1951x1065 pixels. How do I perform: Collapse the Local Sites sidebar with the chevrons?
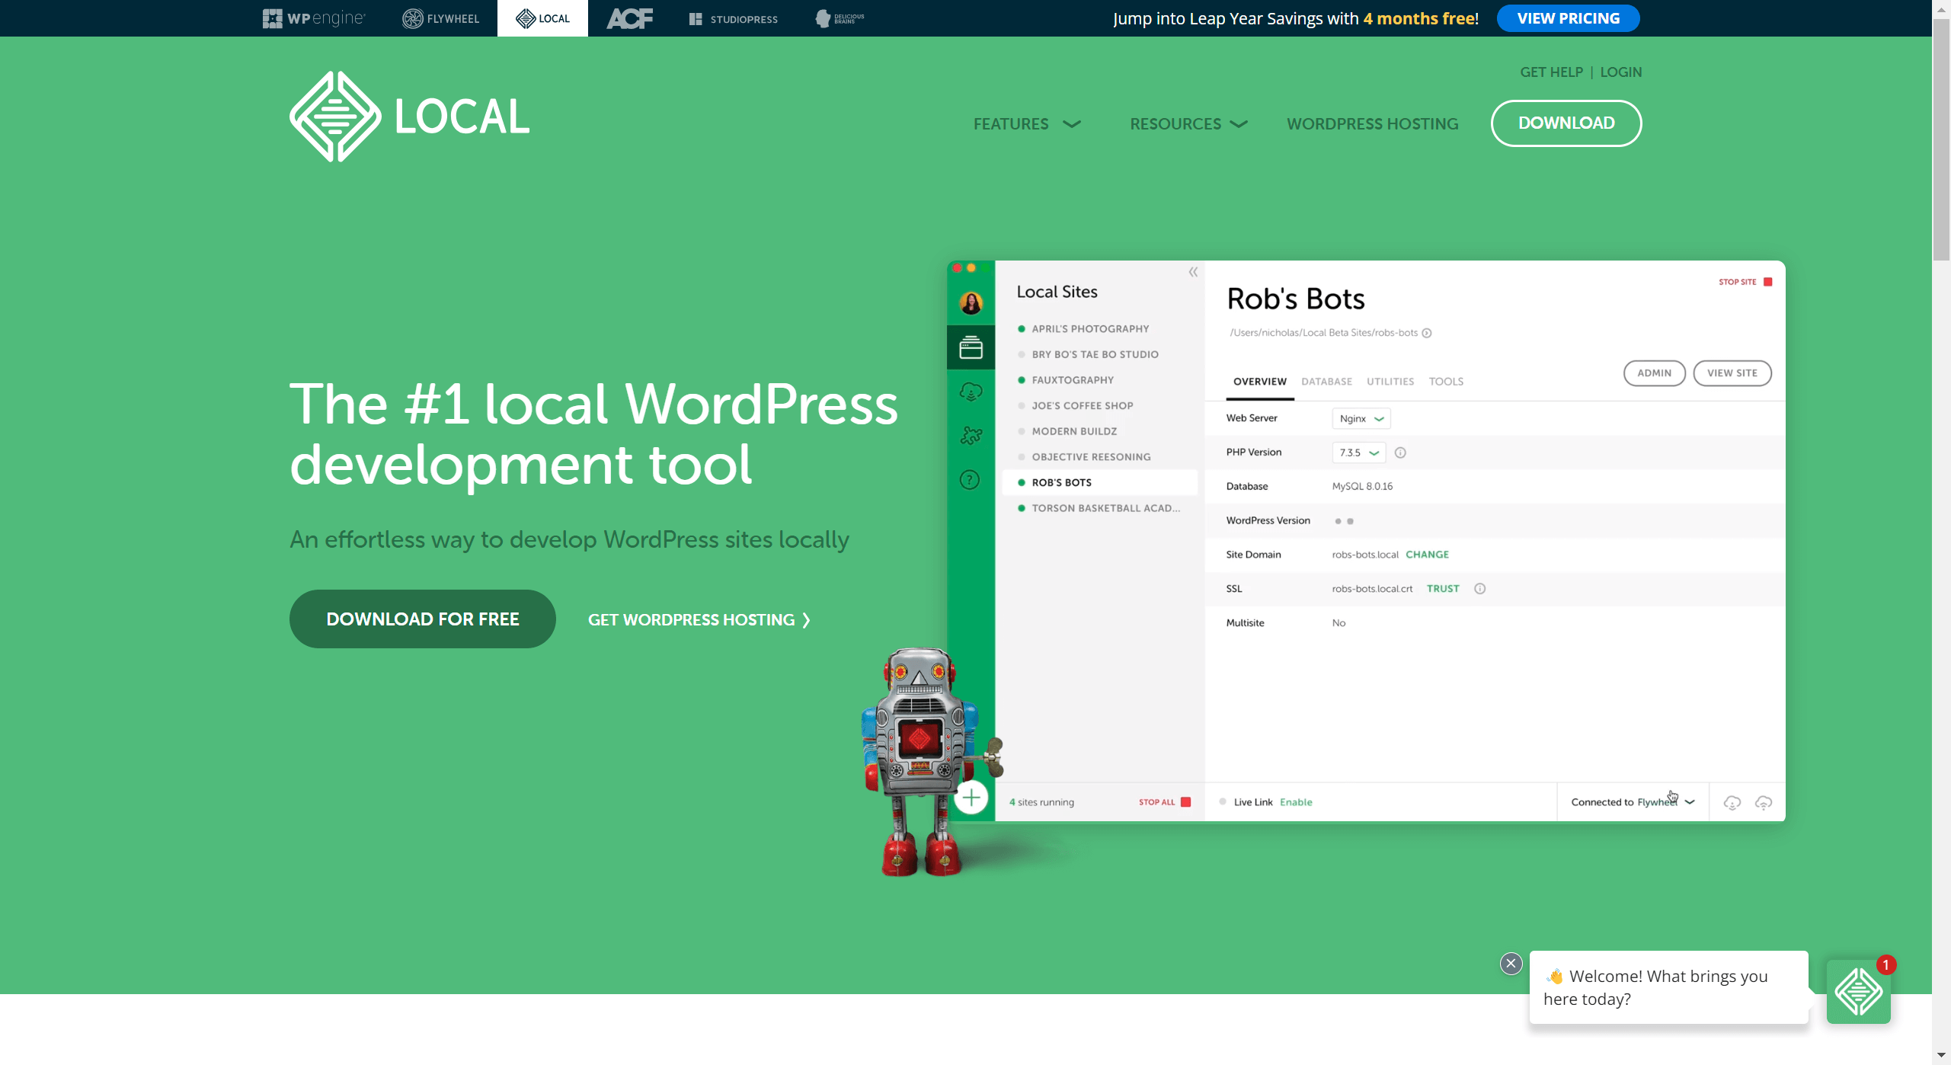point(1192,272)
